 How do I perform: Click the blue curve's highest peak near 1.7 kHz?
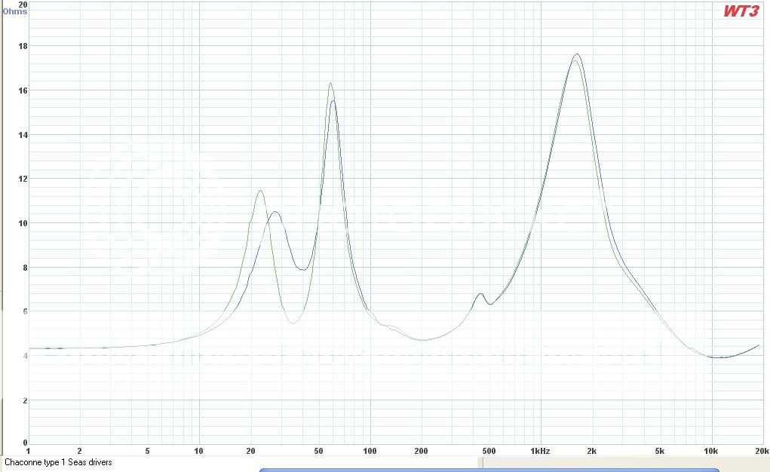[x=578, y=54]
